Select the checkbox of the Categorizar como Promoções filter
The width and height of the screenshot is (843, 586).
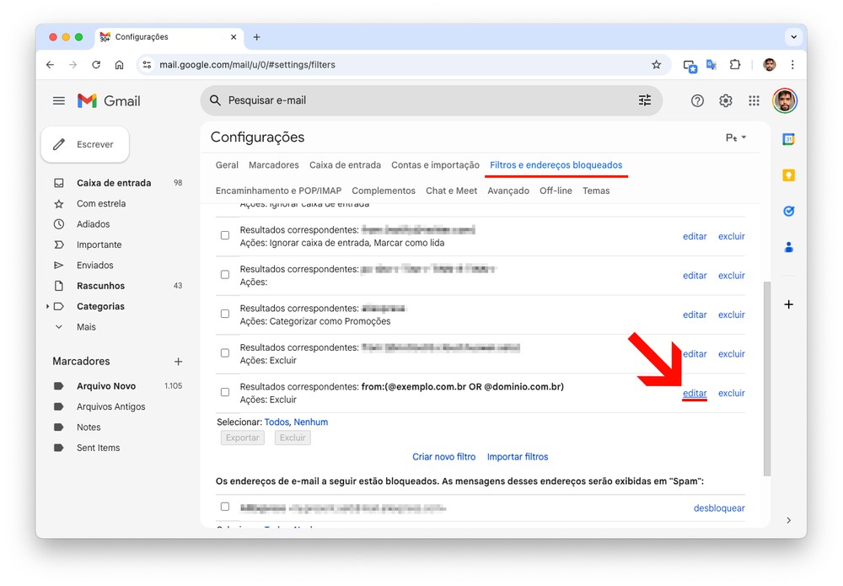point(225,314)
